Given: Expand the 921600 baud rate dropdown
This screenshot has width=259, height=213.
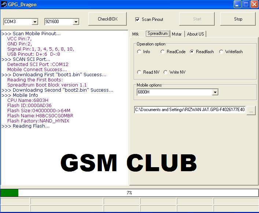Looking at the screenshot, I should pos(76,22).
